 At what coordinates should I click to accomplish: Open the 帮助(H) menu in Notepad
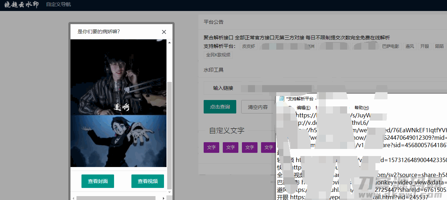[x=361, y=108]
